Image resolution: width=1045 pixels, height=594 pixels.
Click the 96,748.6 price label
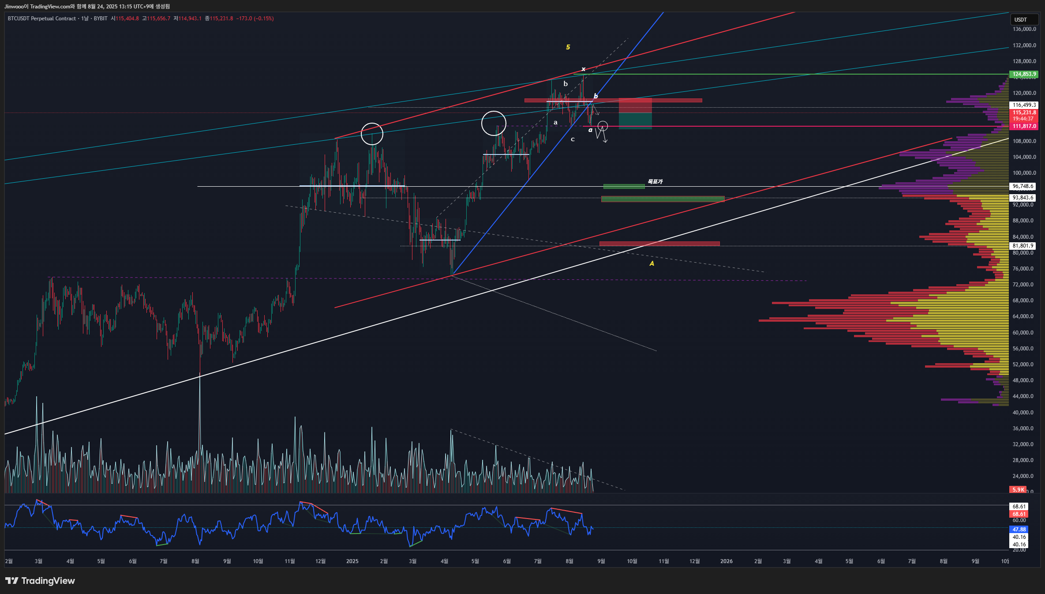(1023, 186)
